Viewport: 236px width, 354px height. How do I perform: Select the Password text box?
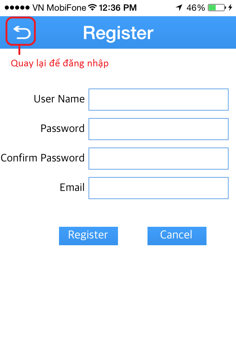click(x=159, y=129)
